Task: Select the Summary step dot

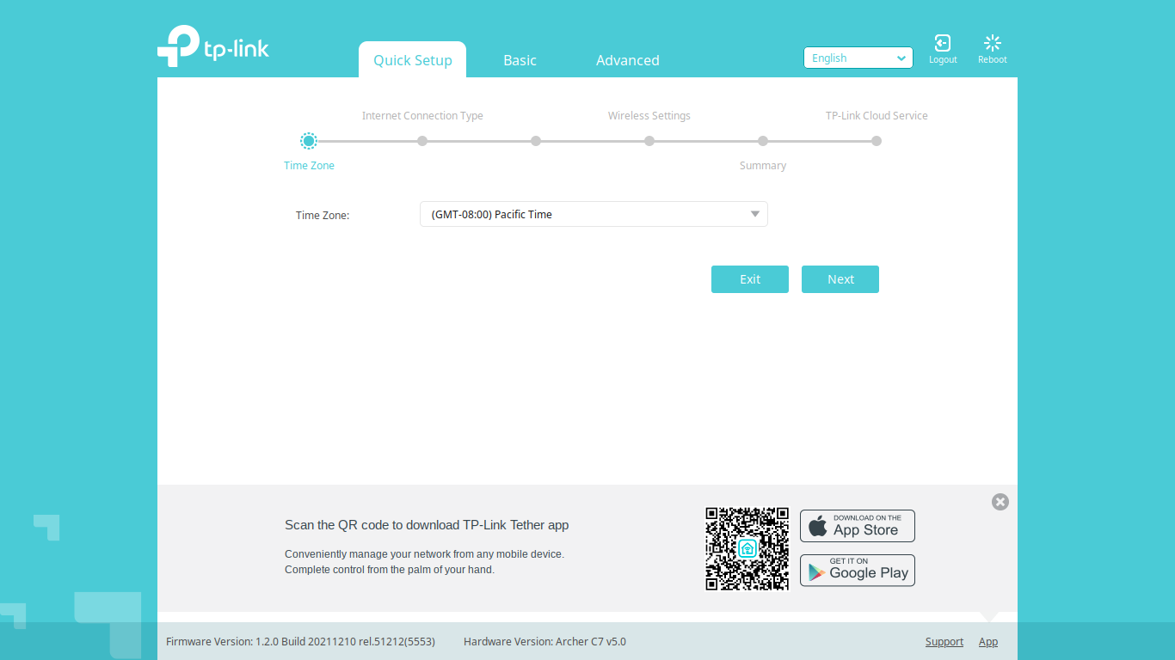Action: point(763,141)
